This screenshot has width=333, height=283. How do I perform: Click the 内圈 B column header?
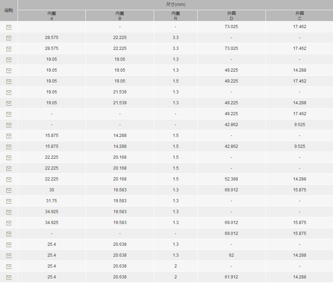click(120, 16)
